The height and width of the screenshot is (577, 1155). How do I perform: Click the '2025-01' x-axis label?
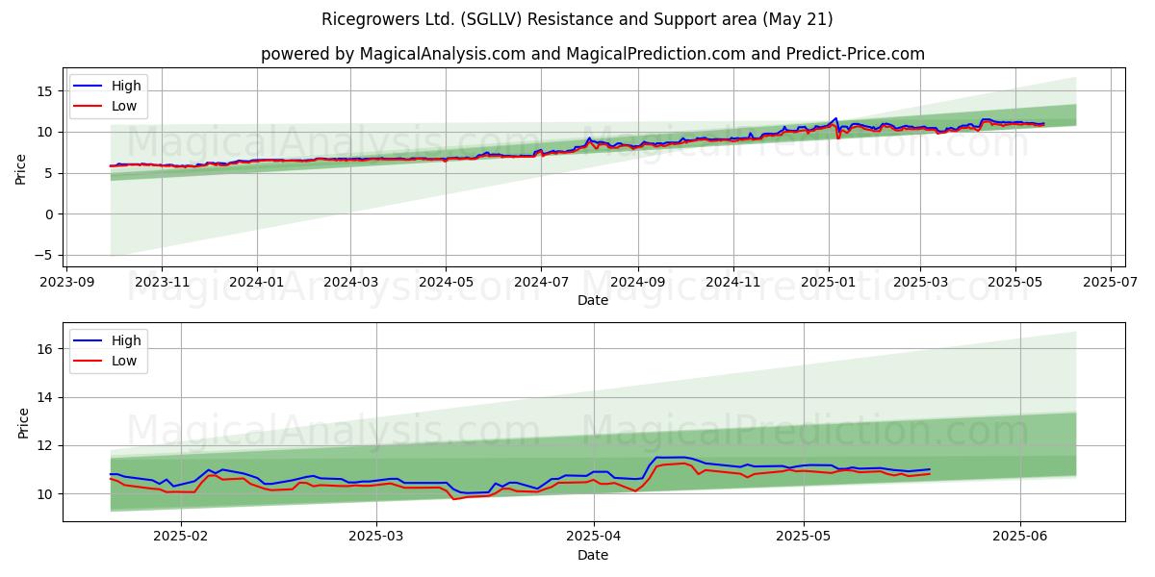click(828, 281)
